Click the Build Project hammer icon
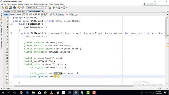The height and width of the screenshot is (95, 169). [46, 8]
